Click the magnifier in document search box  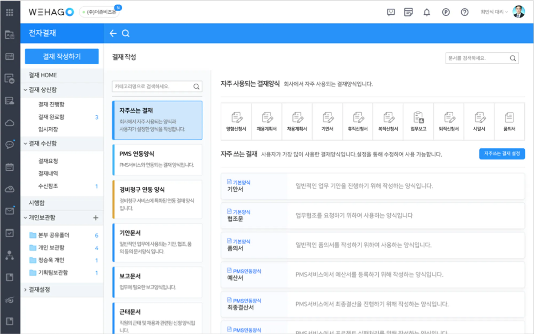(513, 58)
